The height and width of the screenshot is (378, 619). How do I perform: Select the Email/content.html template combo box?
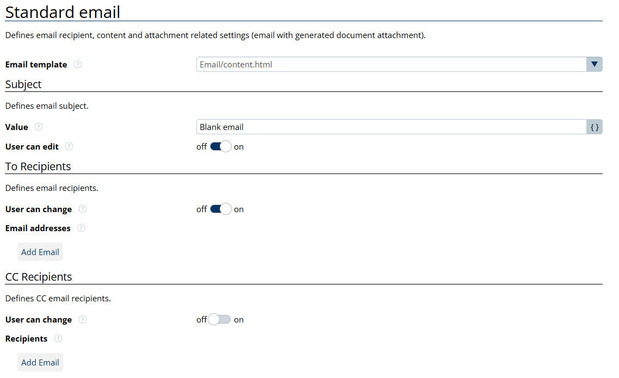(x=391, y=65)
